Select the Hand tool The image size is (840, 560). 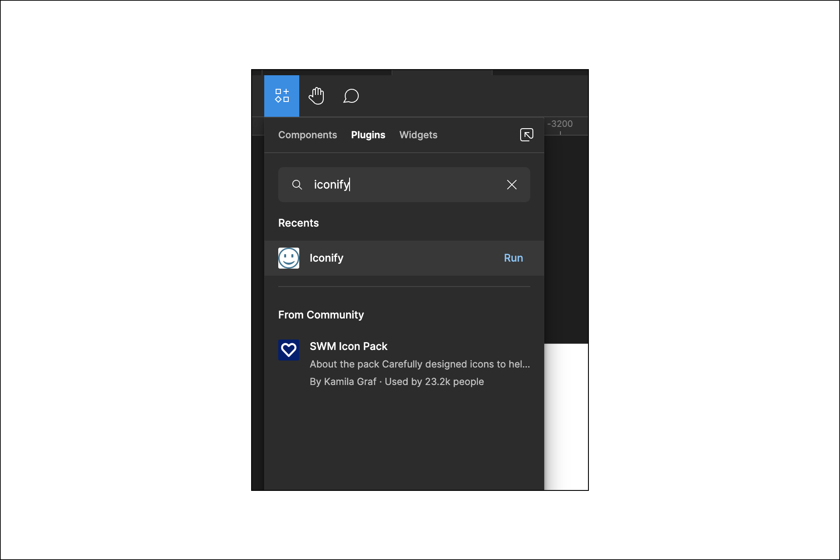click(x=316, y=96)
